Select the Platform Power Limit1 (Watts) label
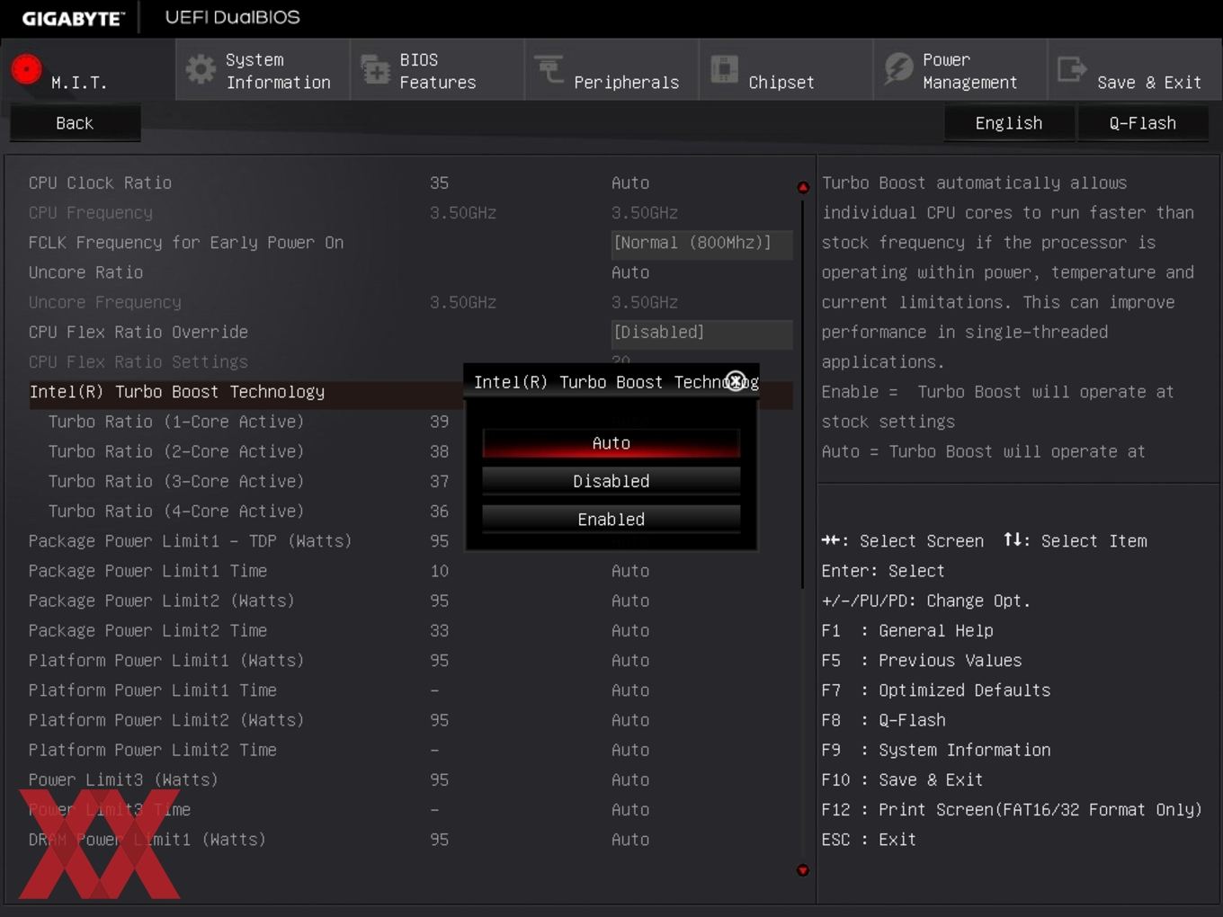Viewport: 1223px width, 917px height. 166,660
